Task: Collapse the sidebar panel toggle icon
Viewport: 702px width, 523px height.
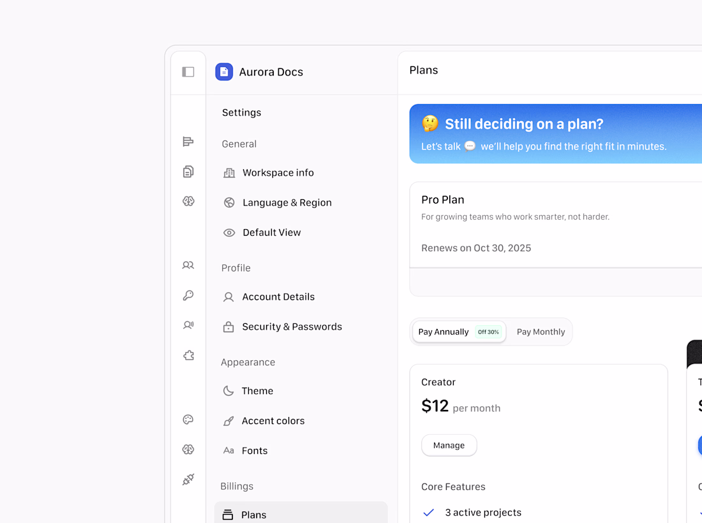Action: (x=188, y=72)
